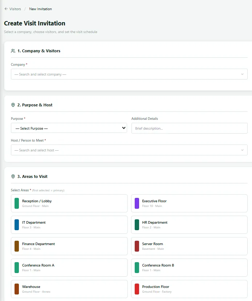The height and width of the screenshot is (301, 252).
Task: Click the dark red marker of Server Room
Action: (x=137, y=246)
